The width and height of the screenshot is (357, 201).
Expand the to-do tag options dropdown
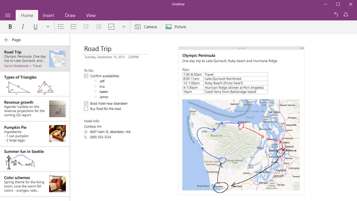pos(124,27)
